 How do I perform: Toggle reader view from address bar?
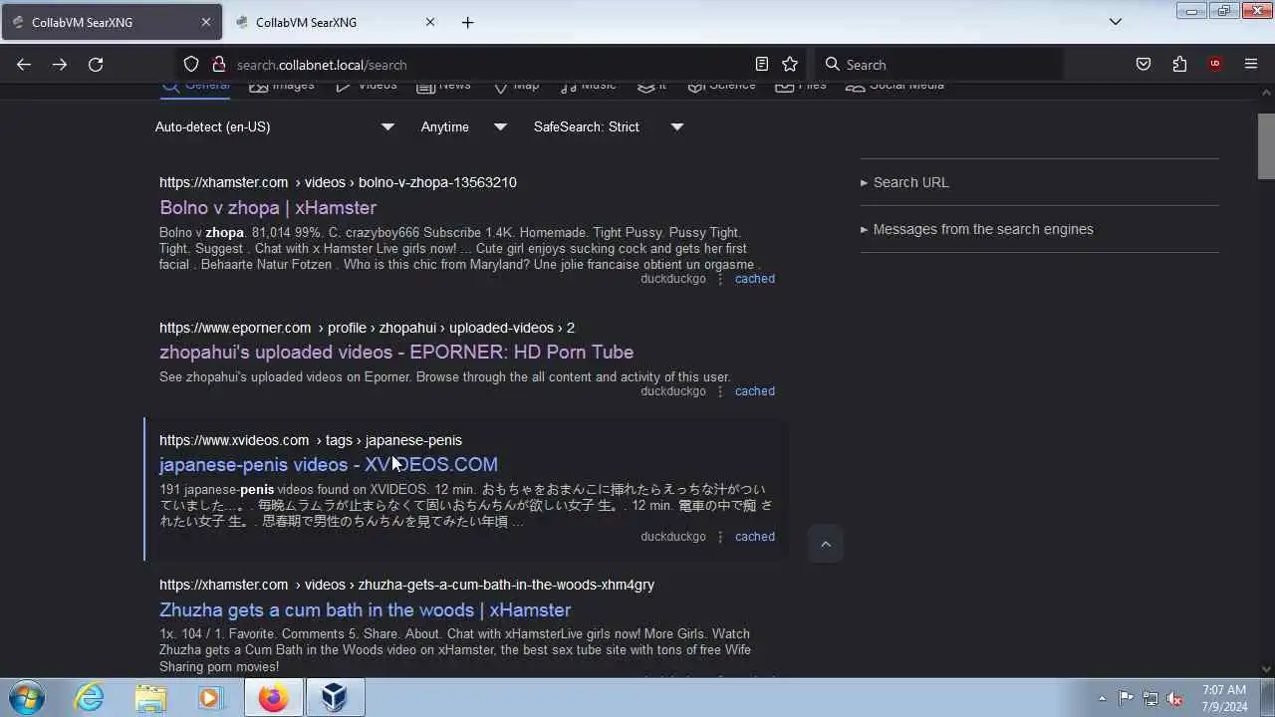point(762,64)
